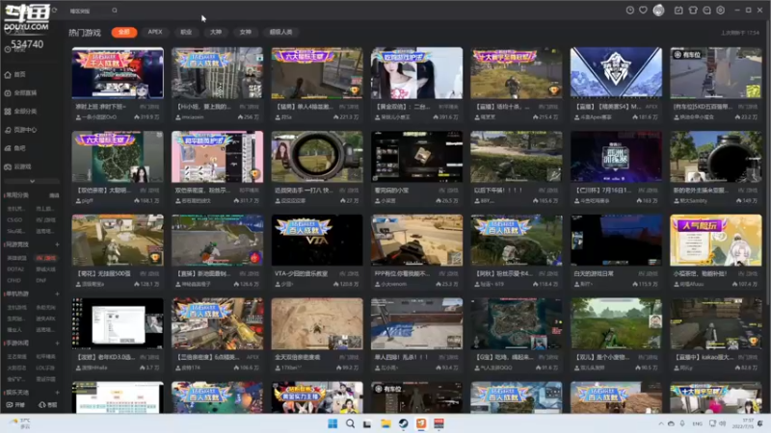Open followed streamers via heart icon
This screenshot has width=771, height=433.
pos(643,10)
